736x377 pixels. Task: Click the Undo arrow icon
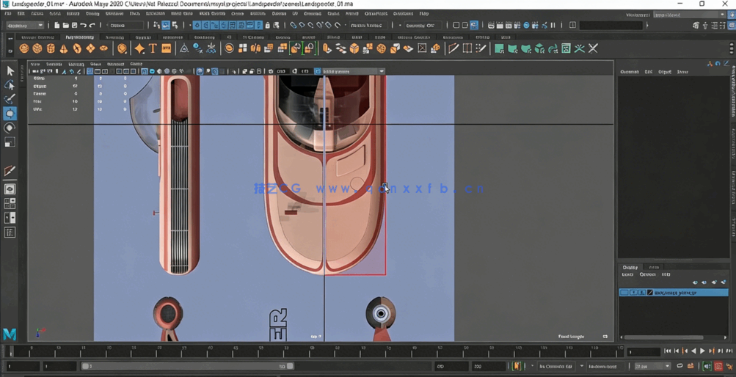coord(84,25)
